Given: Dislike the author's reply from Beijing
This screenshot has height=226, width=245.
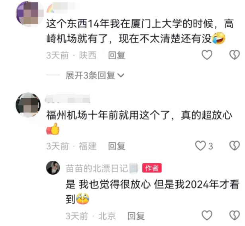Looking at the screenshot, I should (x=234, y=215).
